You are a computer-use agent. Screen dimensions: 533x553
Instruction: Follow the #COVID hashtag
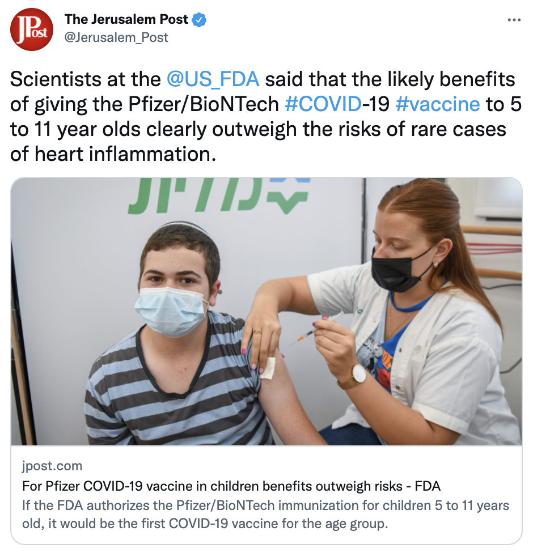pyautogui.click(x=323, y=104)
